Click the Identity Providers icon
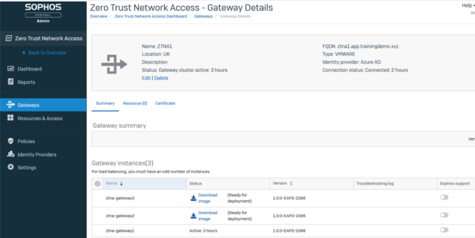The width and height of the screenshot is (475, 238). point(11,154)
